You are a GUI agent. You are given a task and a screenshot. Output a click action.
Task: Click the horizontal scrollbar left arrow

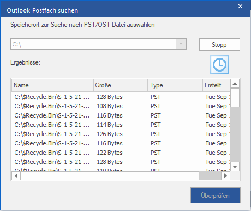pos(16,176)
